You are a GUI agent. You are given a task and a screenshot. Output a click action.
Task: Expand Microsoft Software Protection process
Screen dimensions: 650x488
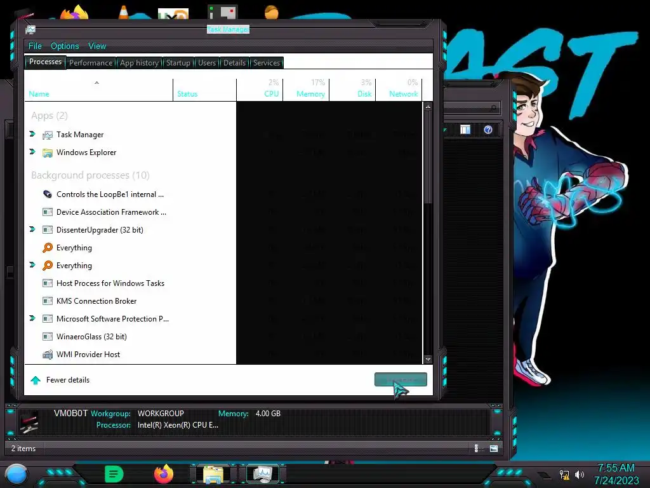tap(32, 318)
